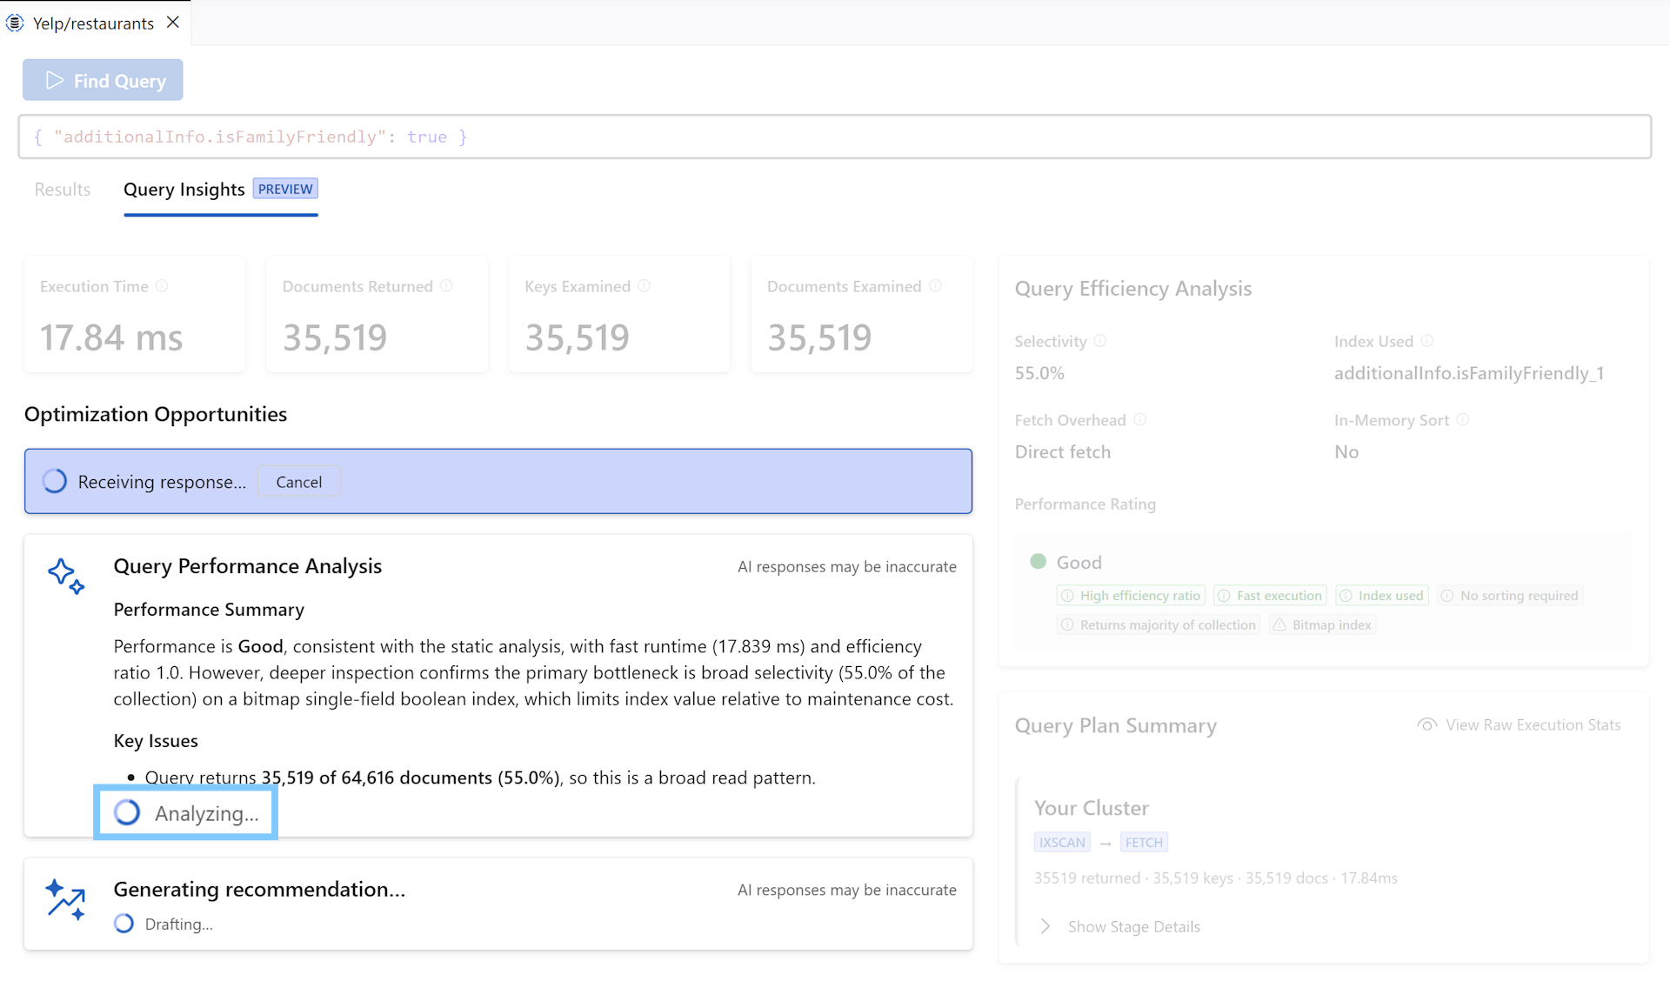The image size is (1670, 981).
Task: Click the High efficiency ratio tag
Action: click(1131, 596)
